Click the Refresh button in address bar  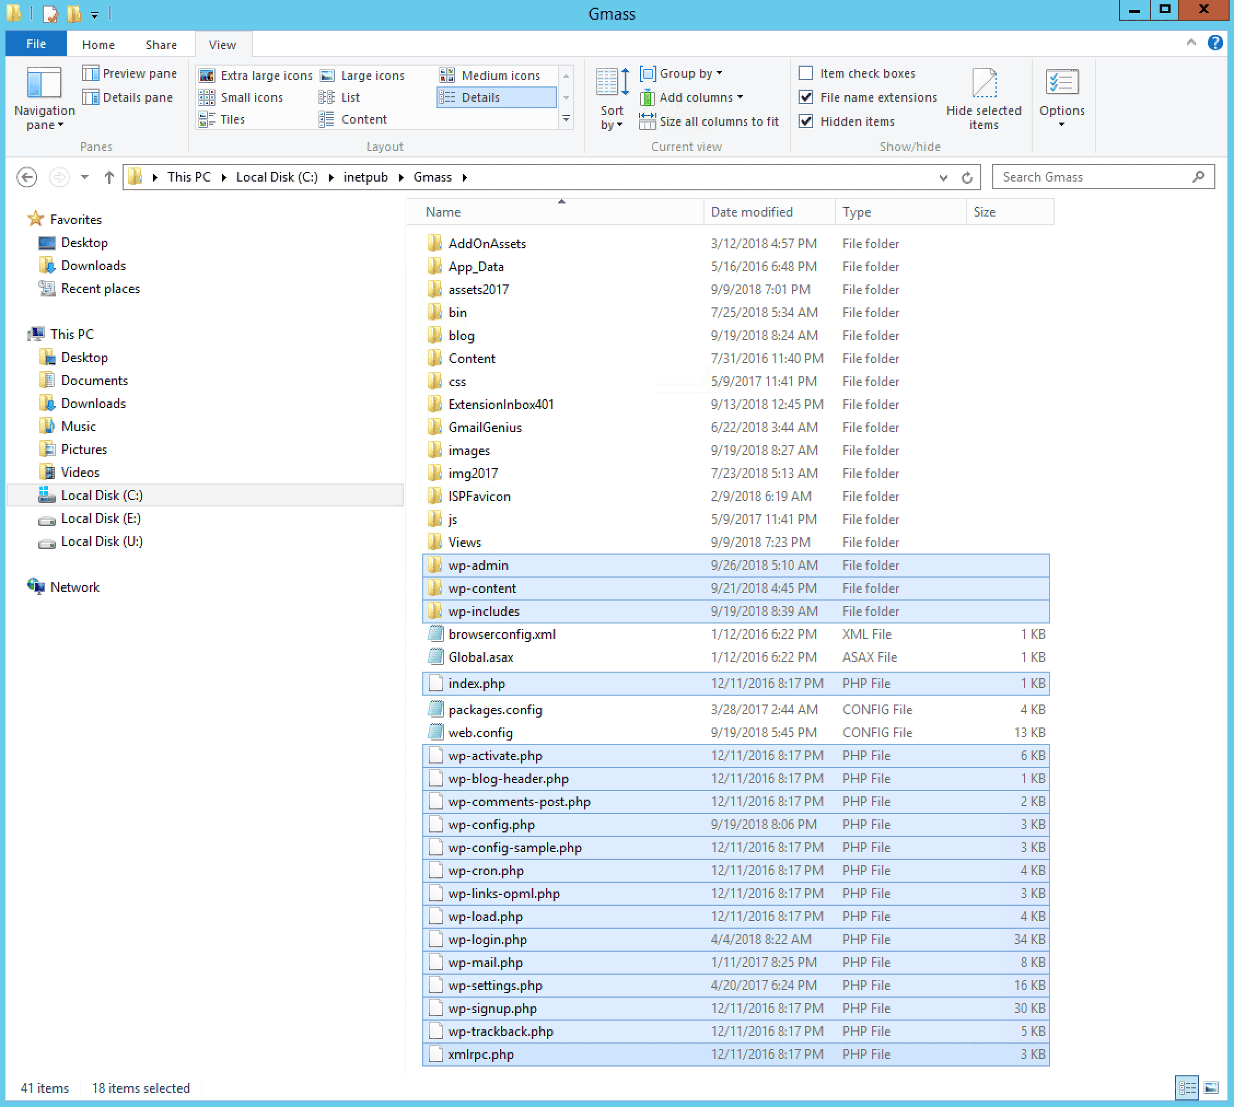click(x=967, y=178)
